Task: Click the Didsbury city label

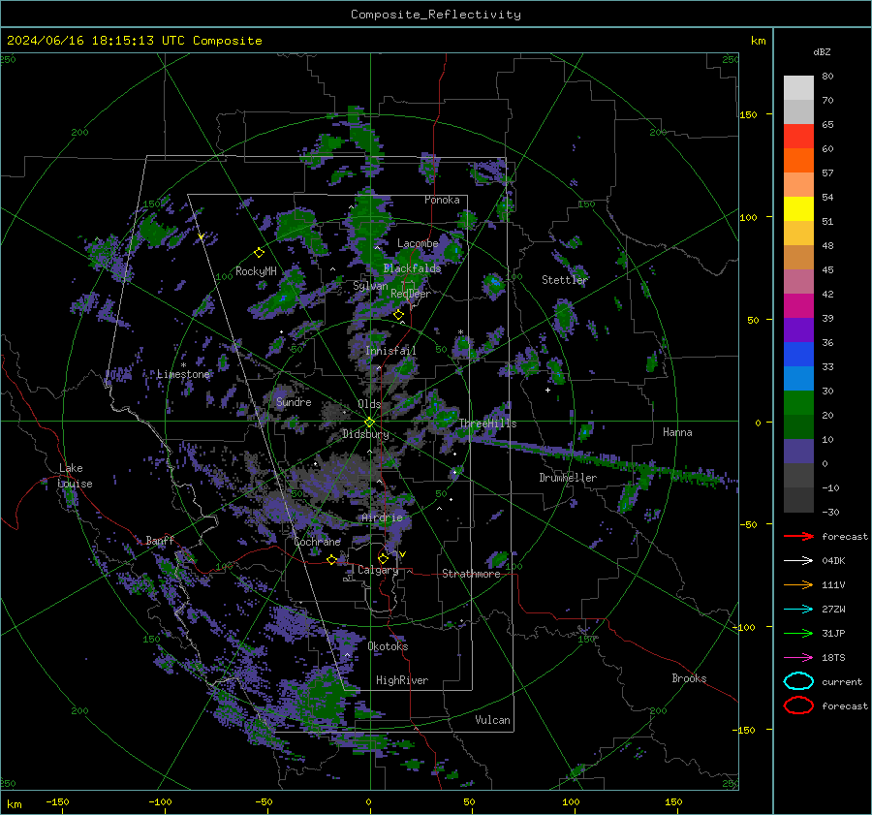Action: (365, 434)
